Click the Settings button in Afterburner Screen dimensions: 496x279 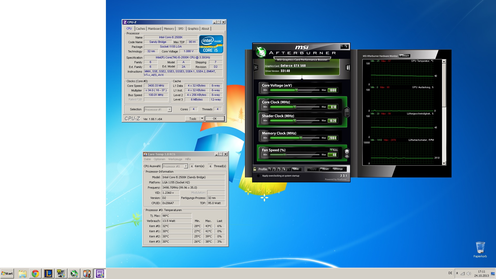338,169
